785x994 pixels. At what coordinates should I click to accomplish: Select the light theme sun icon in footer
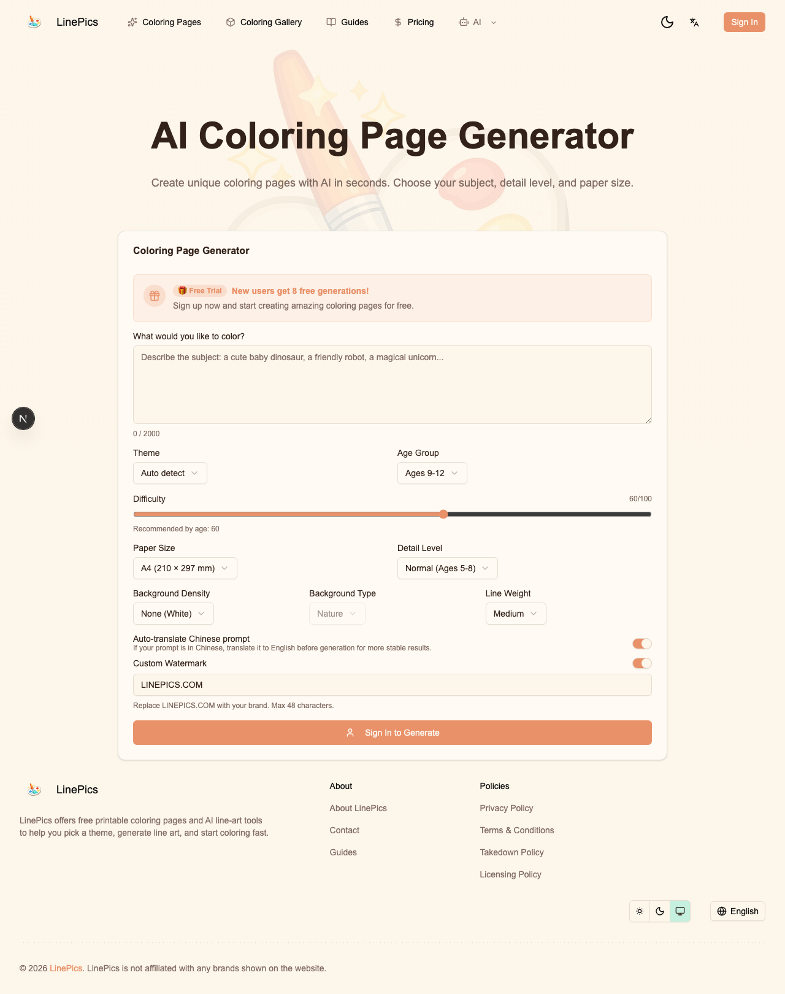(x=640, y=911)
